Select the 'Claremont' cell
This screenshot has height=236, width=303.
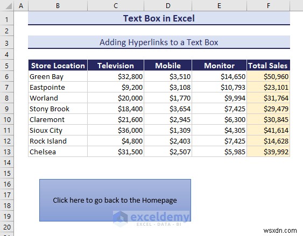click(58, 119)
